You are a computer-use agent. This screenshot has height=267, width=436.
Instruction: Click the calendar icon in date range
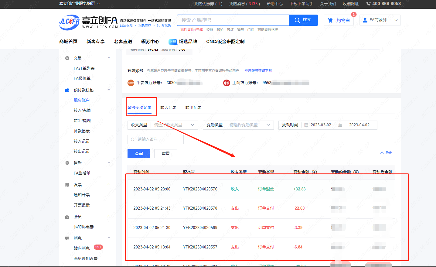[x=306, y=125]
